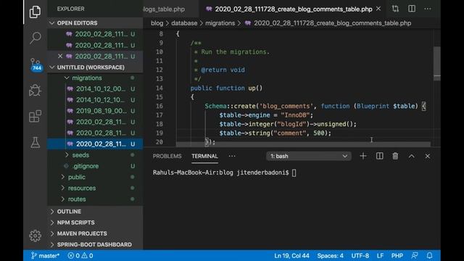Click 'public function up()' on line 14
This screenshot has height=261, width=464.
[x=226, y=88]
